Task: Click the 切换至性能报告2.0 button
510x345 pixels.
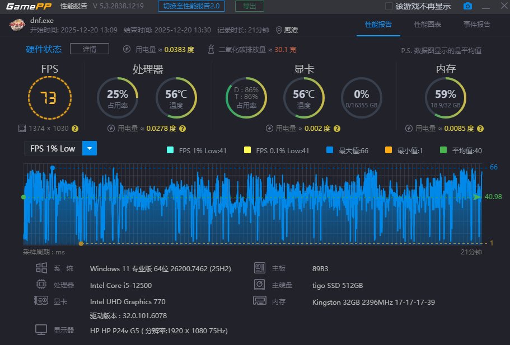Action: click(195, 6)
